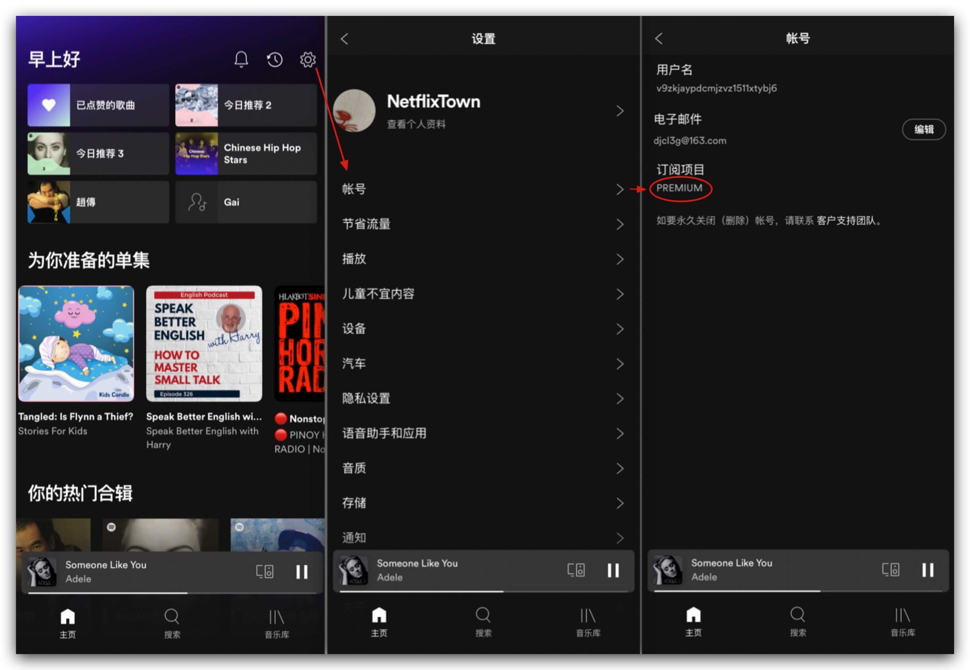
Task: Pause playback in the account screen mini player
Action: tap(927, 570)
